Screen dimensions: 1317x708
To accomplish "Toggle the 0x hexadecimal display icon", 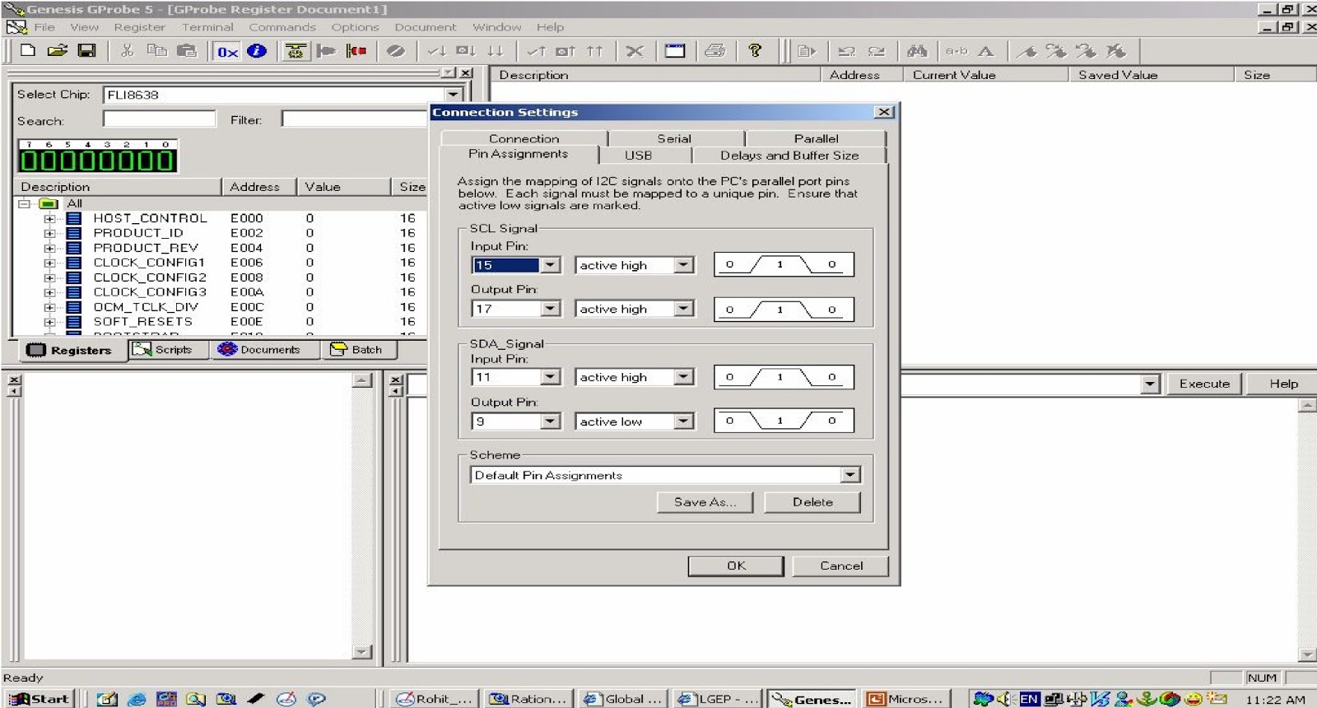I will [x=227, y=51].
